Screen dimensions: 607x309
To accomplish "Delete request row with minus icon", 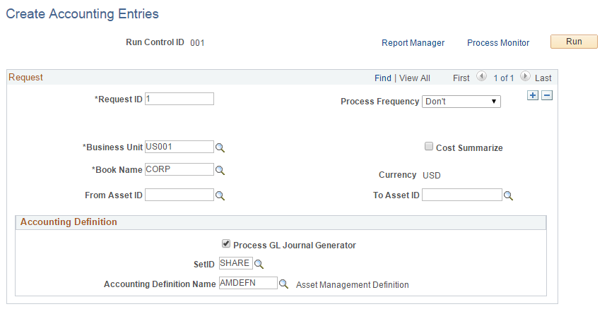I will coord(547,95).
